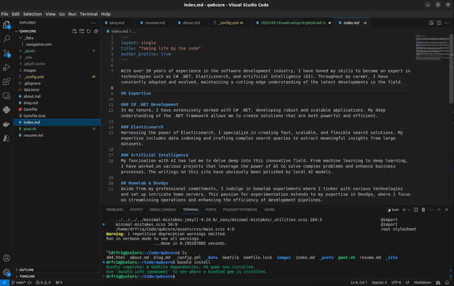The height and width of the screenshot is (286, 454).
Task: Open terminal panel more actions
Action: click(x=431, y=210)
